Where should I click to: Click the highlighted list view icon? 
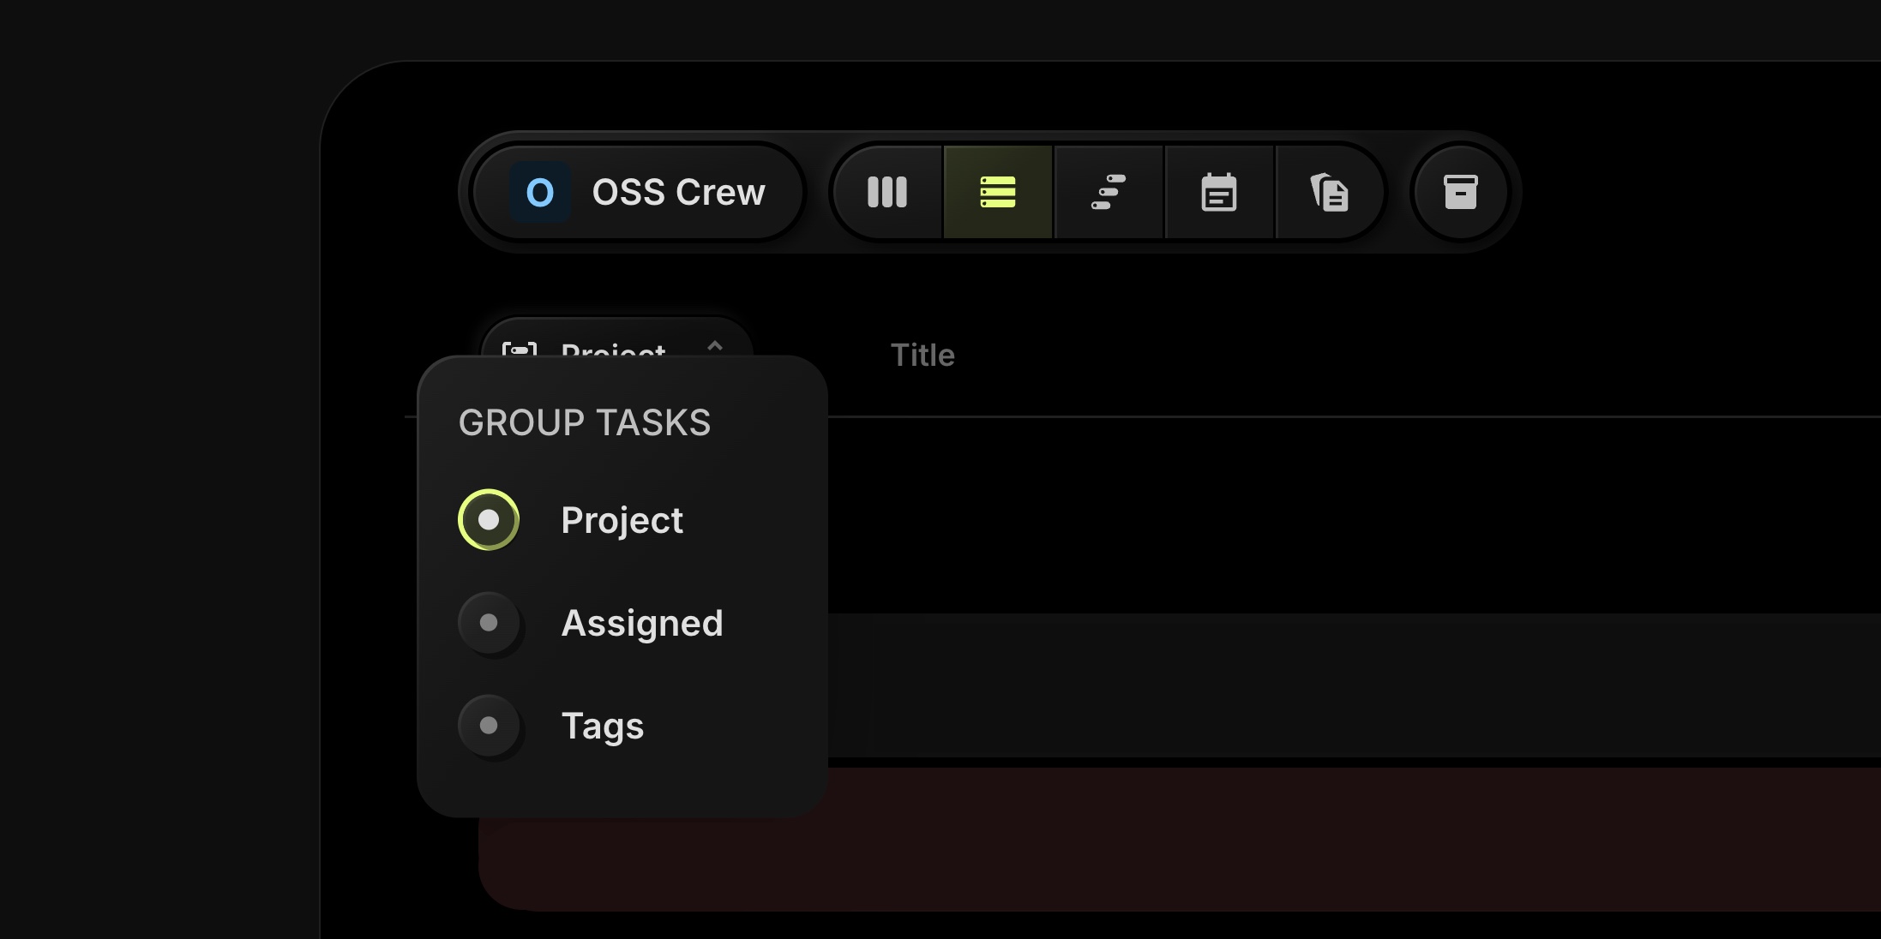click(x=997, y=192)
